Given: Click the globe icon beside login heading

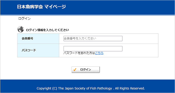Looking at the screenshot, I should pos(21,29).
